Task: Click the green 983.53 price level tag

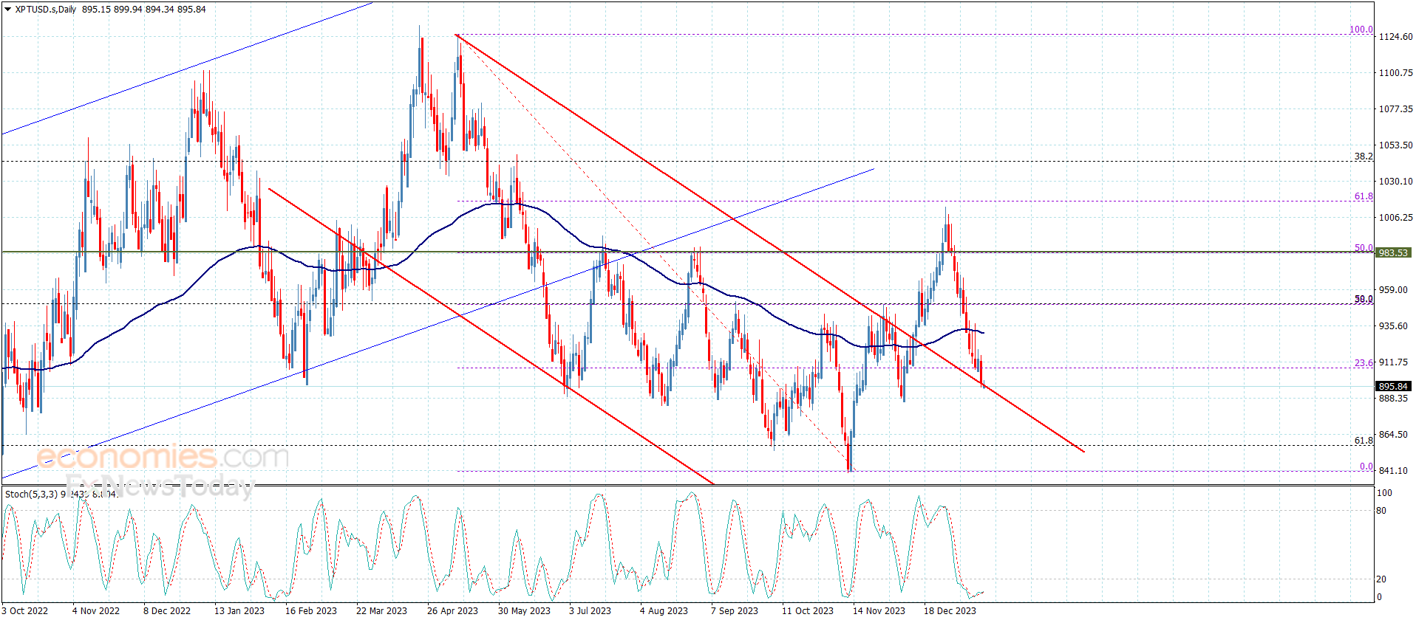Action: coord(1393,252)
